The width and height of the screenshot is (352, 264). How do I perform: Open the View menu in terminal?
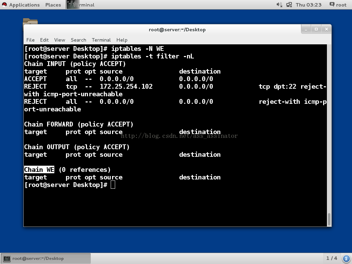point(59,40)
